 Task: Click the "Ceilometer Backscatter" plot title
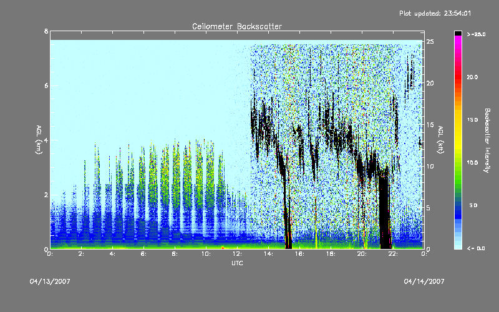237,26
